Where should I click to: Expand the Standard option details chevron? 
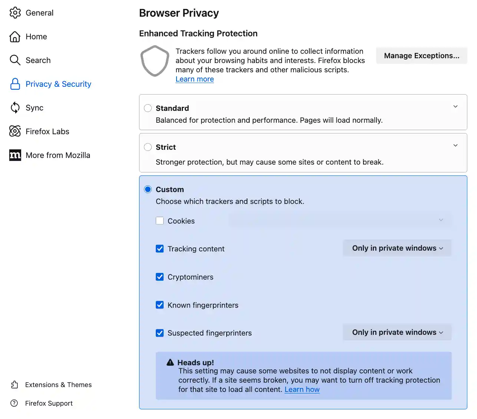455,107
